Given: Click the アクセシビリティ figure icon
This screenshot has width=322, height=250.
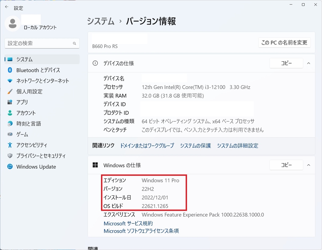Looking at the screenshot, I should pyautogui.click(x=10, y=145).
